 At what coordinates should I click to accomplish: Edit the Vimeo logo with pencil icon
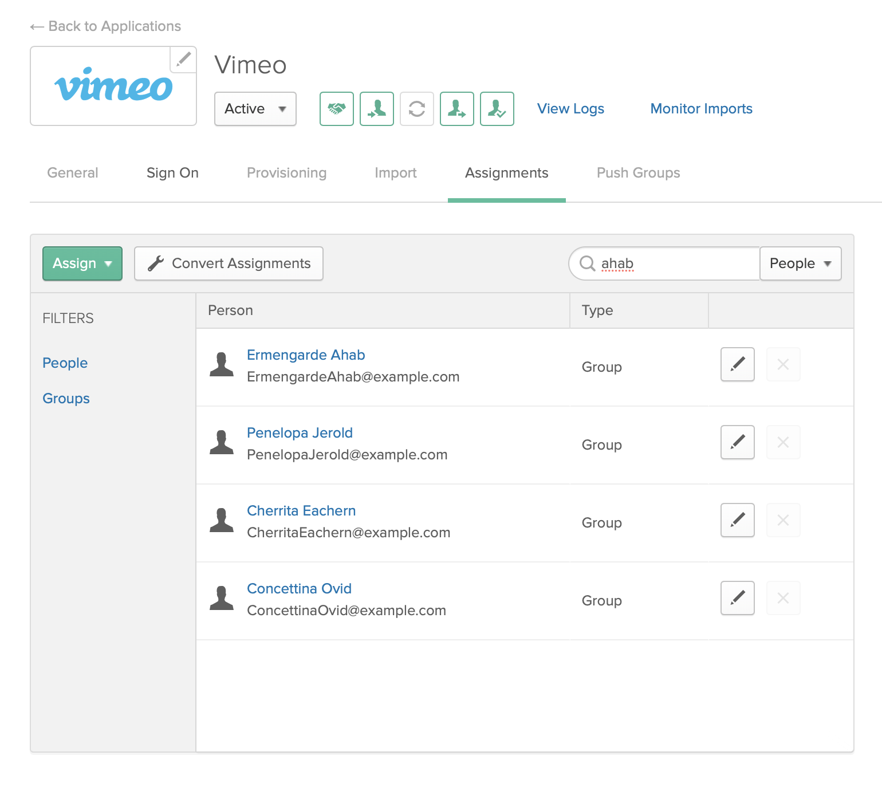point(183,60)
